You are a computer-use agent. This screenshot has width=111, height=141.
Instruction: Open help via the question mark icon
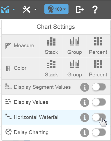coord(95,10)
